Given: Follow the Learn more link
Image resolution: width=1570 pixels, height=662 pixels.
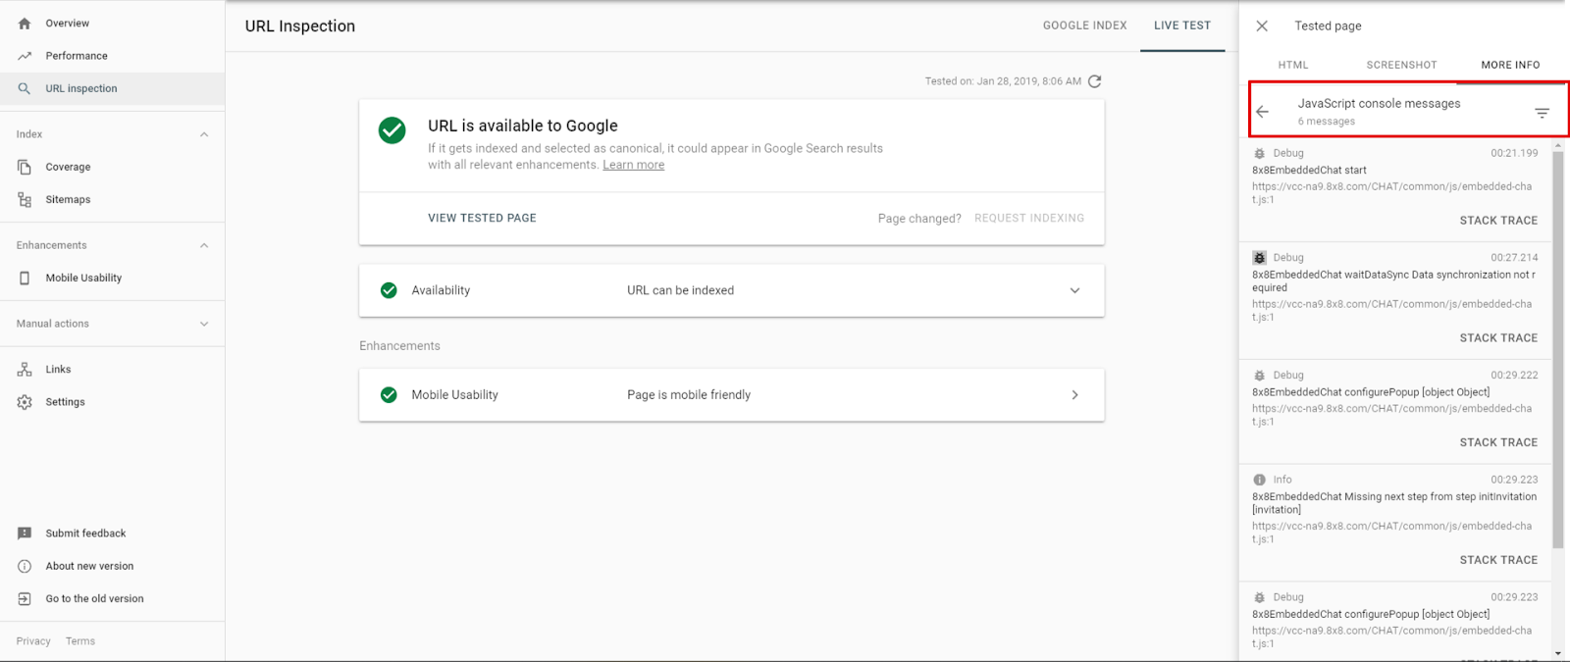Looking at the screenshot, I should coord(633,165).
